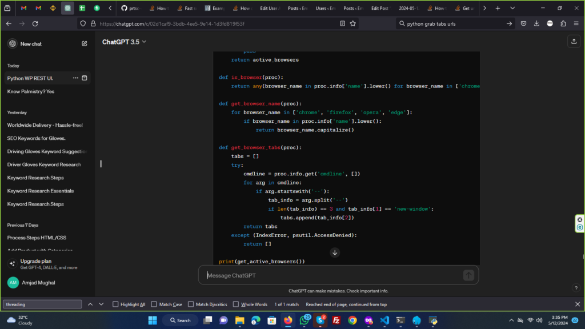Show hidden system tray icons
The image size is (585, 329).
pyautogui.click(x=511, y=320)
